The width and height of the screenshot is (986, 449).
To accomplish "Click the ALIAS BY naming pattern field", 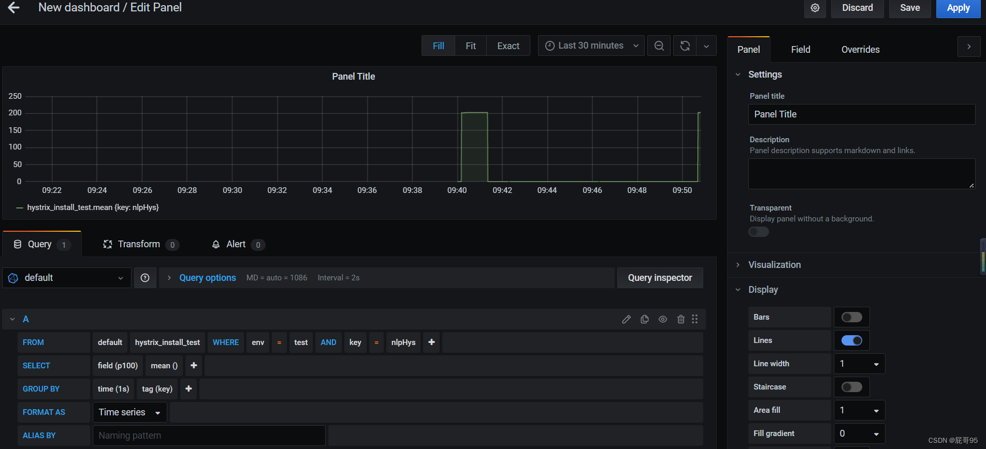I will (x=209, y=436).
